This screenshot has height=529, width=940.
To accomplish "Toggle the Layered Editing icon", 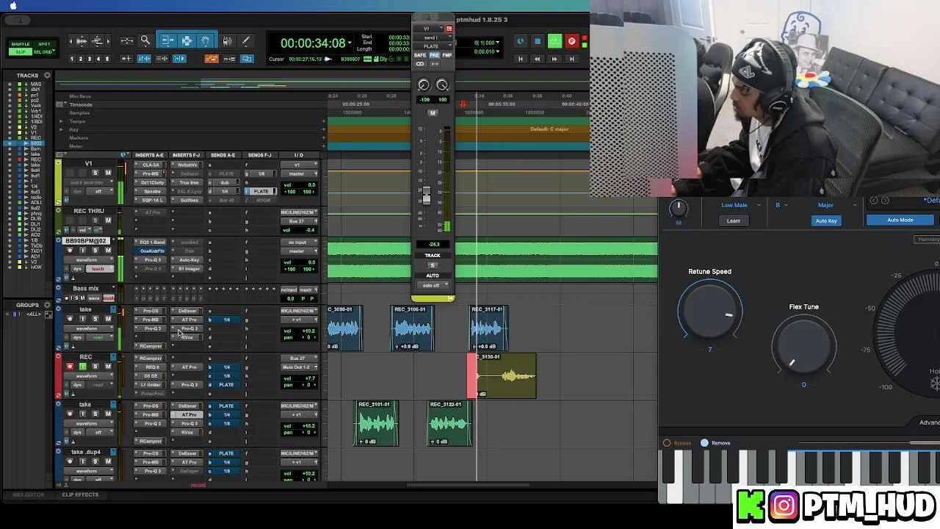I will (x=247, y=59).
